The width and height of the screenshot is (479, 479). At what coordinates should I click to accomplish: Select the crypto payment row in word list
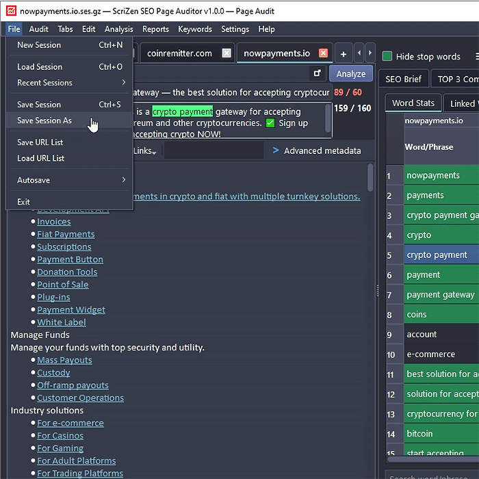pyautogui.click(x=437, y=255)
